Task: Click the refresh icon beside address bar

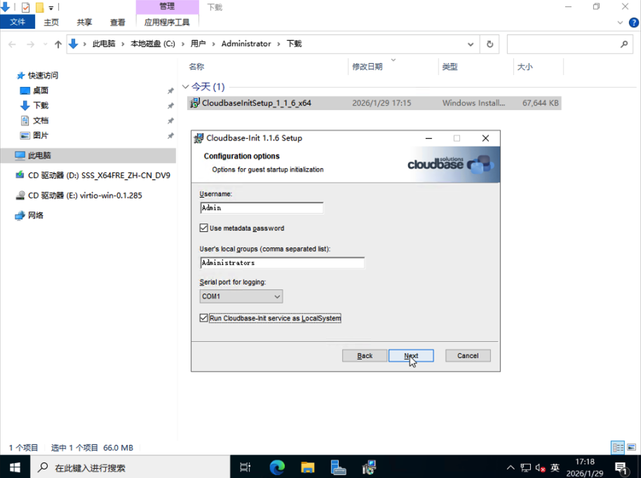Action: click(490, 44)
